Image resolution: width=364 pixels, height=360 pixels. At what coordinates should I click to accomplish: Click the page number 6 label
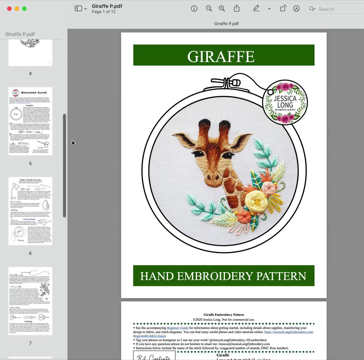pos(30,253)
